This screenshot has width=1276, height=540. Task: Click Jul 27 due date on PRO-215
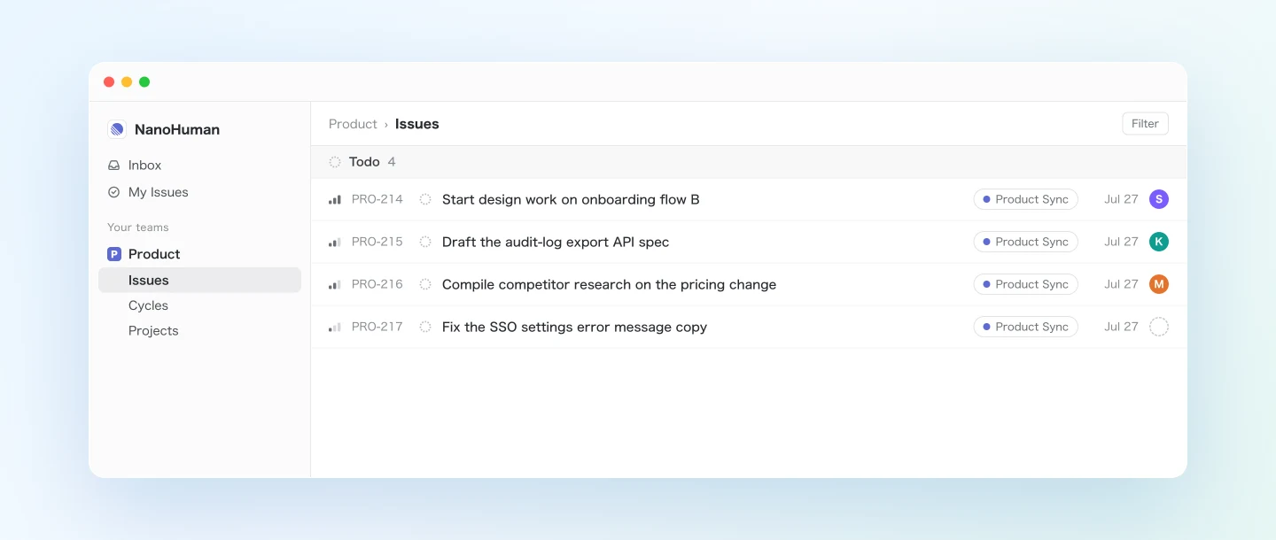(1121, 242)
